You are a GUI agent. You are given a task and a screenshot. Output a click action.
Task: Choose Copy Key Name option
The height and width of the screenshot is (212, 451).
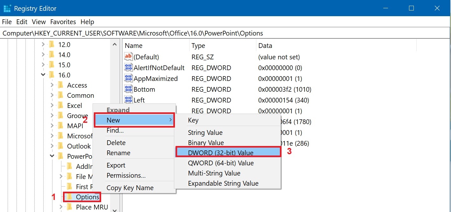tap(130, 188)
